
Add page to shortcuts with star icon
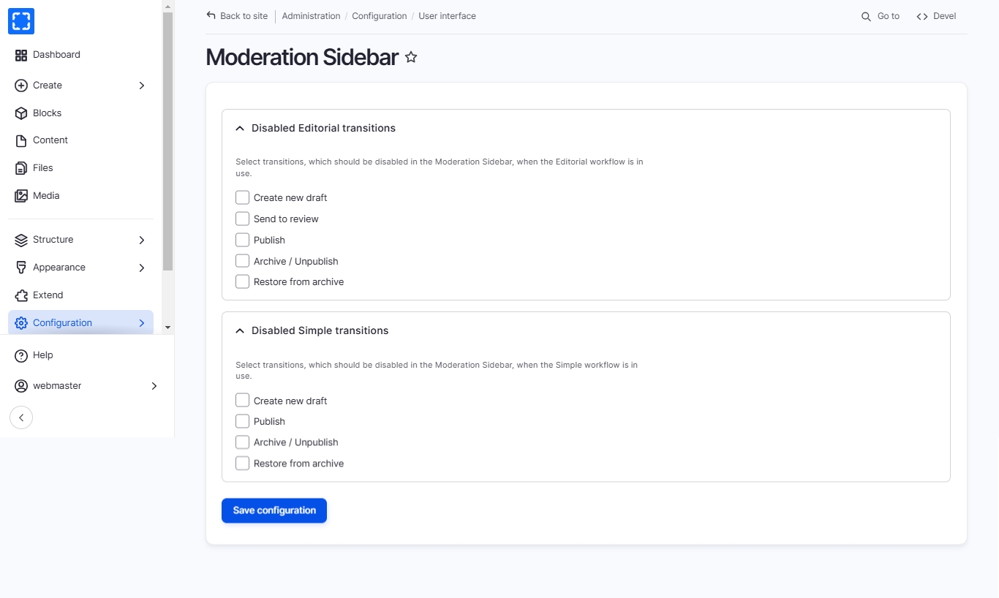[411, 57]
